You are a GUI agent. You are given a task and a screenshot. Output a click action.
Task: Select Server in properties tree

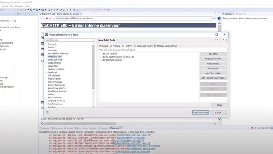[51, 95]
